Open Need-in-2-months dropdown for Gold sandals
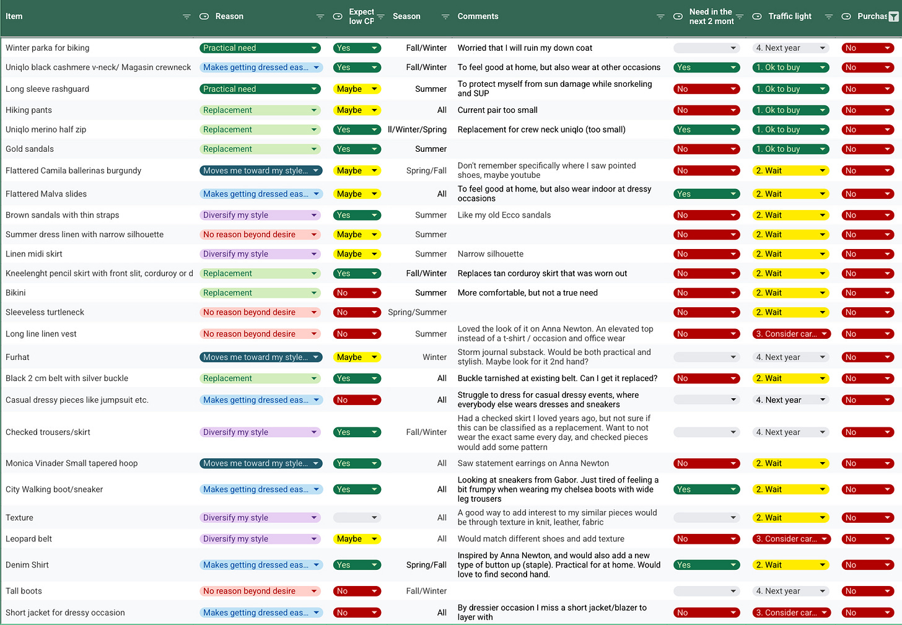Viewport: 902px width, 625px height. (707, 149)
